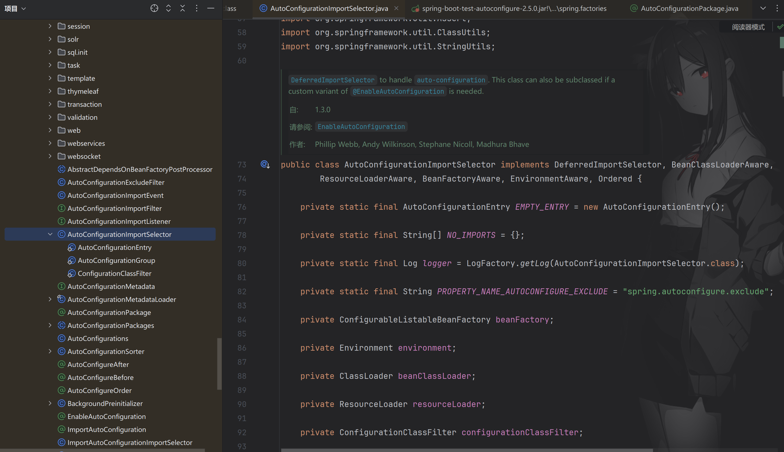Select the session folder icon
784x452 pixels.
[62, 26]
